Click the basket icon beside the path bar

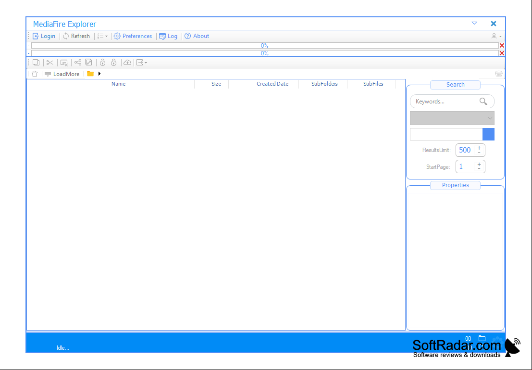click(499, 74)
